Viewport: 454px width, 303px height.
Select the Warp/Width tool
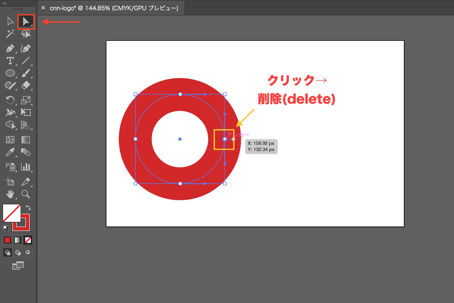pyautogui.click(x=10, y=112)
